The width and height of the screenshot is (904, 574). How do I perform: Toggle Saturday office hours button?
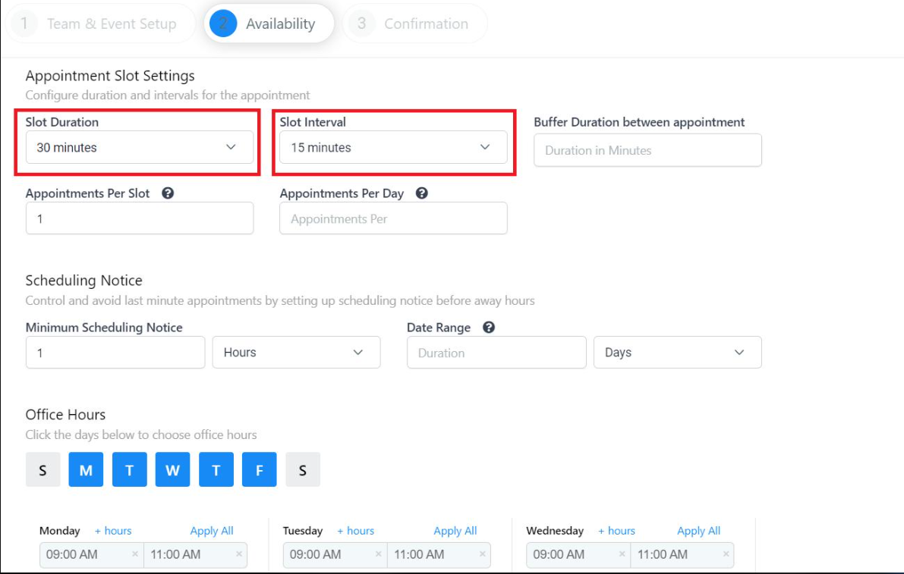pyautogui.click(x=303, y=470)
